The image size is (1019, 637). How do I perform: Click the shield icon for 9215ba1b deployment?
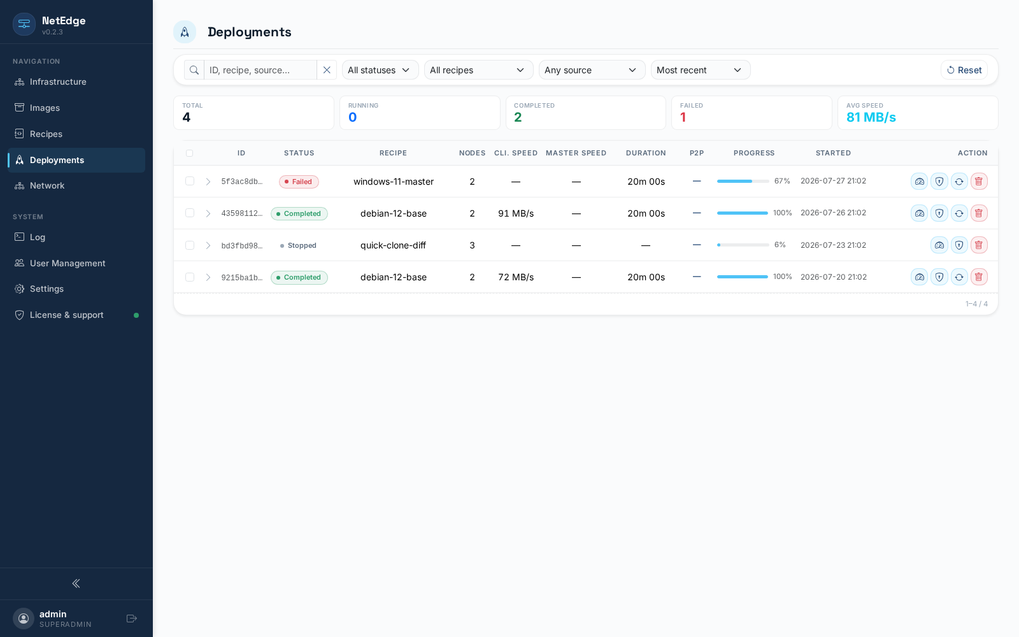point(939,277)
